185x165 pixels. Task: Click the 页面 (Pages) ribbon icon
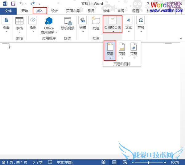pos(6,20)
